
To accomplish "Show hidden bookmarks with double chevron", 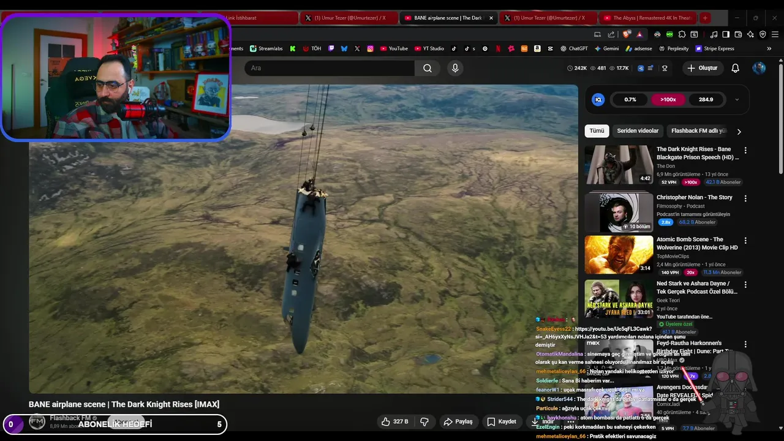I will pos(769,48).
